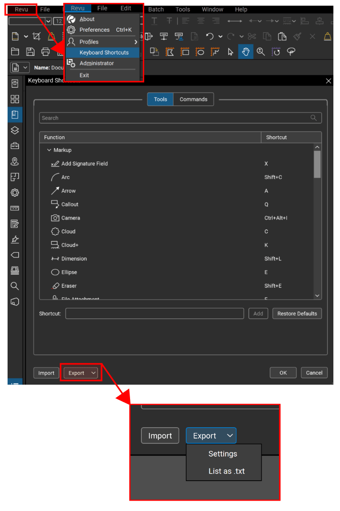Open the Redo history dropdown arrow
Image resolution: width=340 pixels, height=511 pixels.
click(x=241, y=36)
